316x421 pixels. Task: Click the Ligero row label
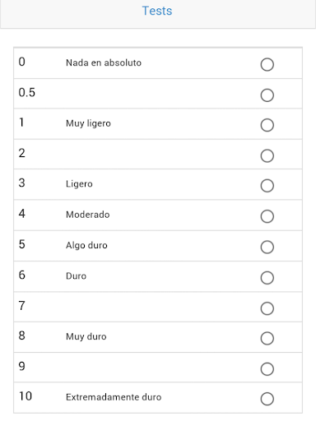click(x=79, y=184)
